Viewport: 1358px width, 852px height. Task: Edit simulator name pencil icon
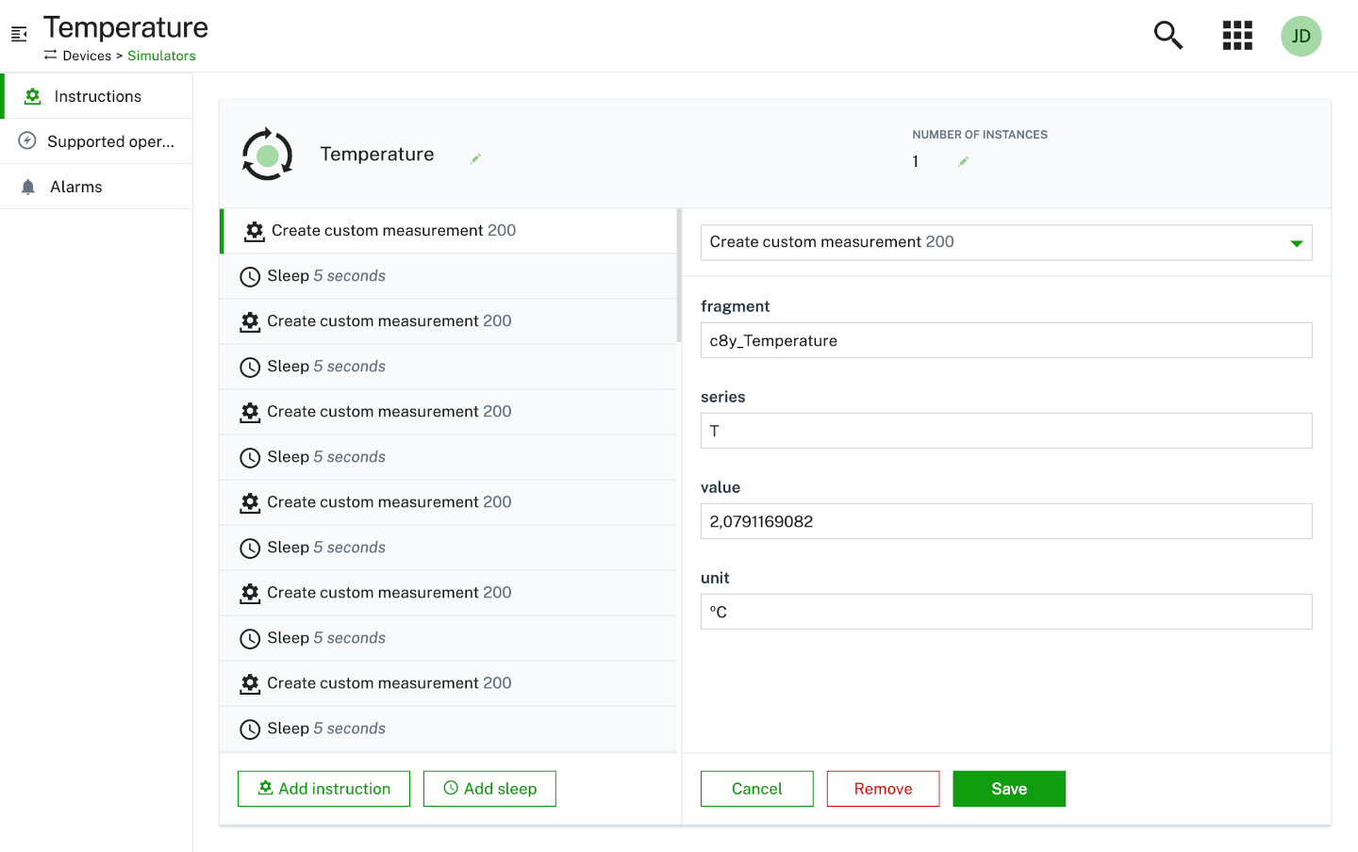[x=475, y=158]
